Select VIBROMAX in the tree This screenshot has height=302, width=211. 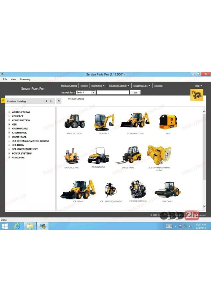click(18, 158)
